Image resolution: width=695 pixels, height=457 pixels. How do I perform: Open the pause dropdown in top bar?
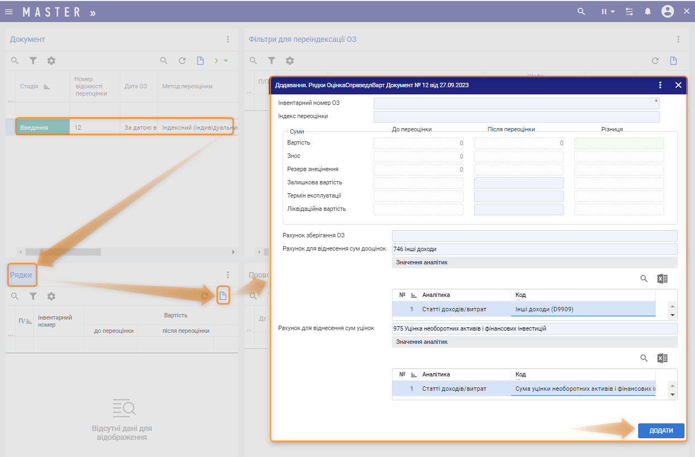point(608,12)
